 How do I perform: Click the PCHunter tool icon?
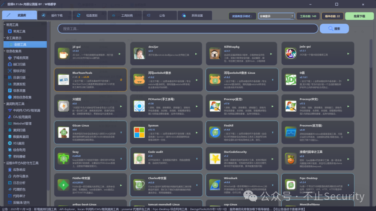pos(139,106)
